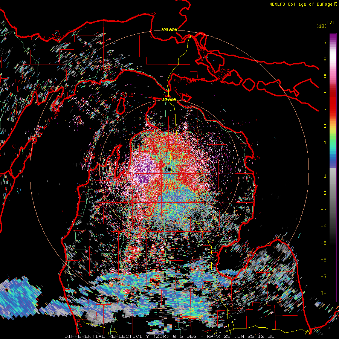Click the Differential Reflectivity caption at bottom

point(169,336)
